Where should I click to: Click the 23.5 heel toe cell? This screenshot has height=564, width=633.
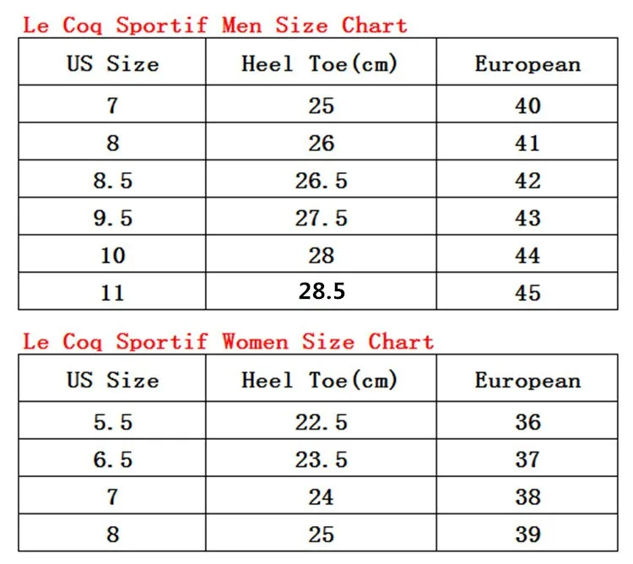pyautogui.click(x=321, y=458)
